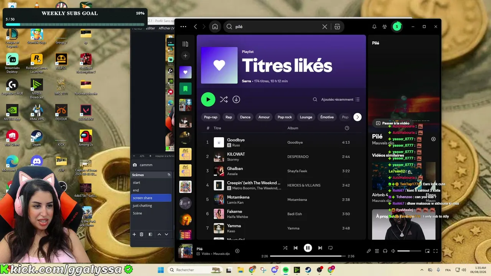This screenshot has height=276, width=491.
Task: Toggle shuffle for the Titres likés playlist
Action: coord(224,99)
